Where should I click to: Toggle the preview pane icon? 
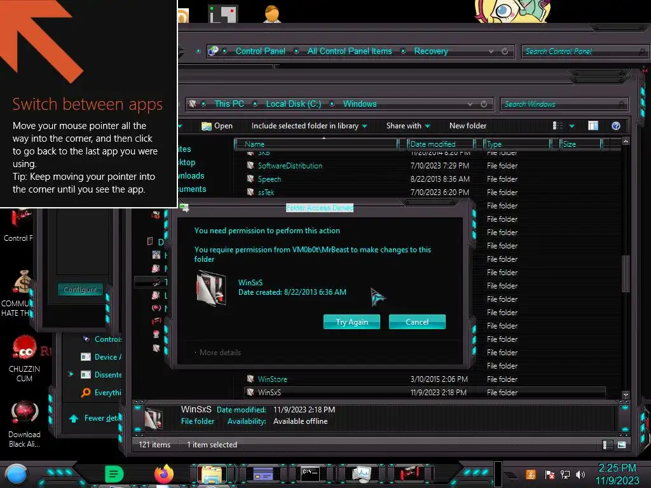(x=593, y=126)
